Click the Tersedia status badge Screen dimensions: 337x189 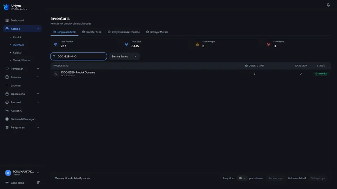pos(321,73)
